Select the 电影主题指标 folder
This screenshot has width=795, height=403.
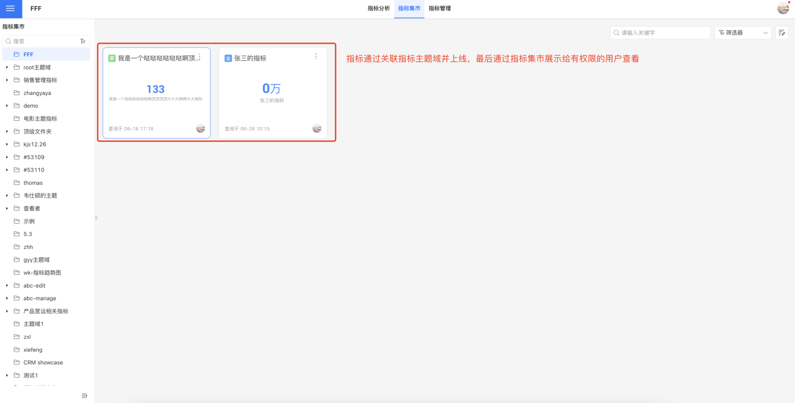click(x=40, y=119)
